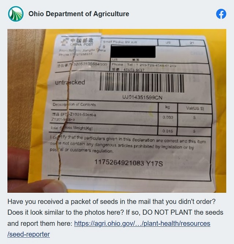Click the black redacted address box
Screen dimensions: 234x244
133,52
